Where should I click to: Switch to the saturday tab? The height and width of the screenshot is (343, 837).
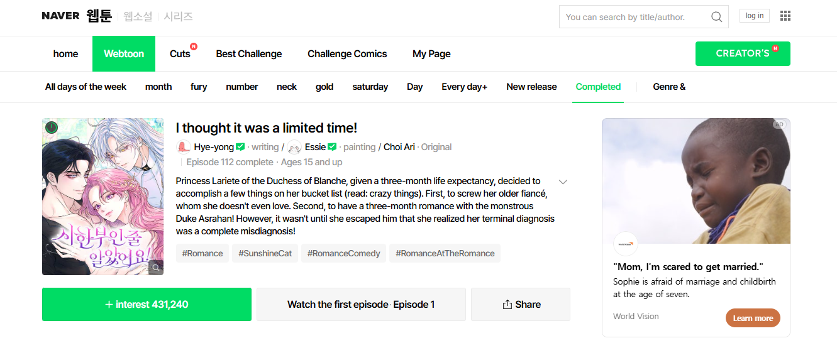[370, 87]
